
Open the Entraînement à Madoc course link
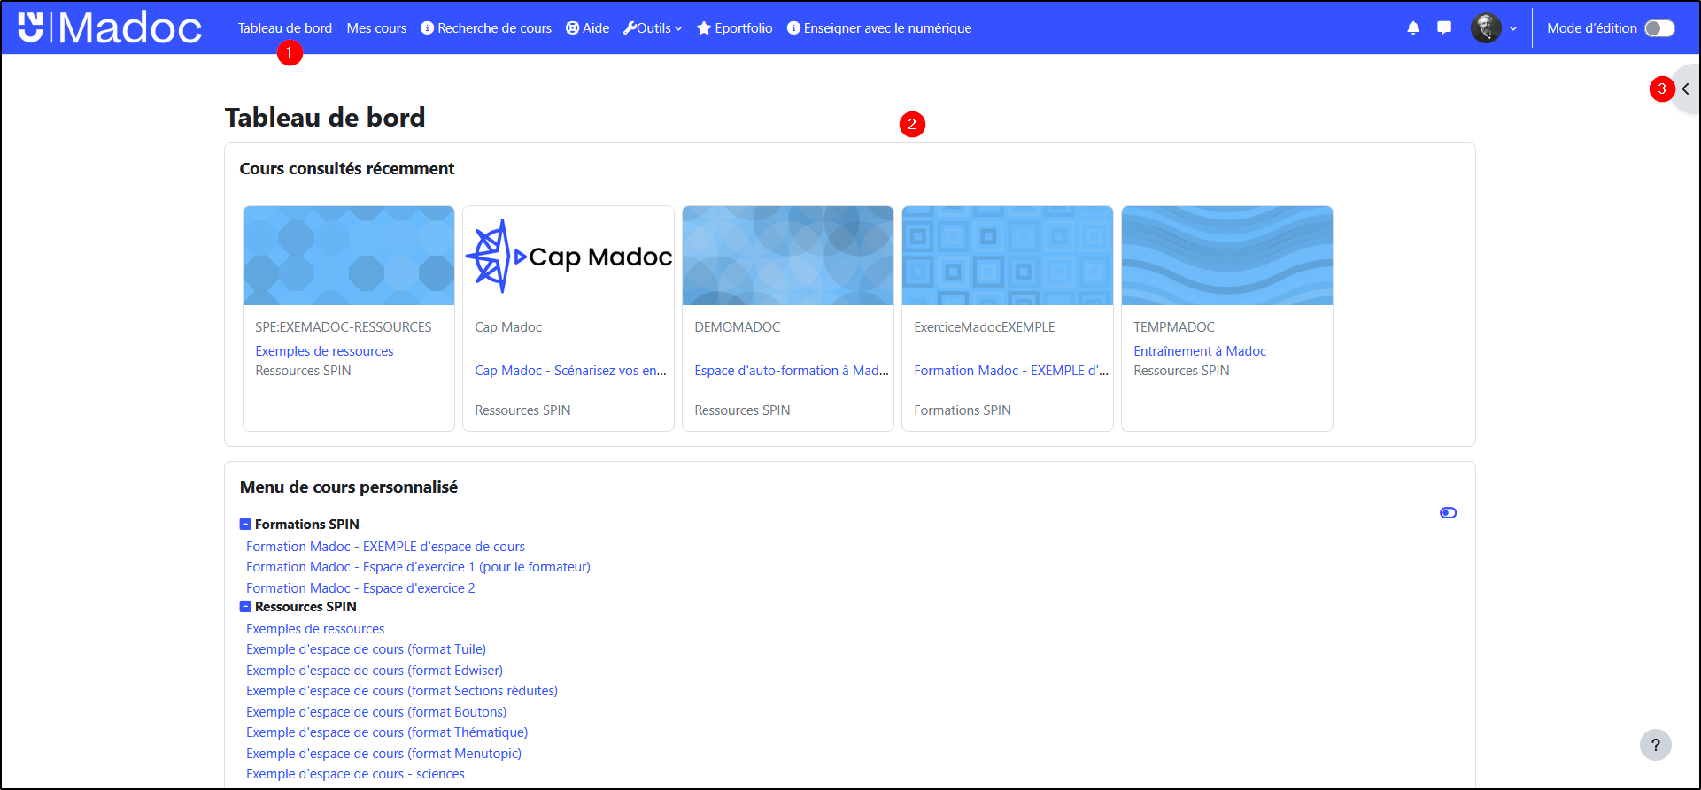(x=1200, y=351)
